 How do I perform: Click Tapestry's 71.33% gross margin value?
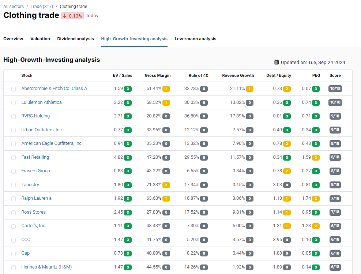coord(154,185)
